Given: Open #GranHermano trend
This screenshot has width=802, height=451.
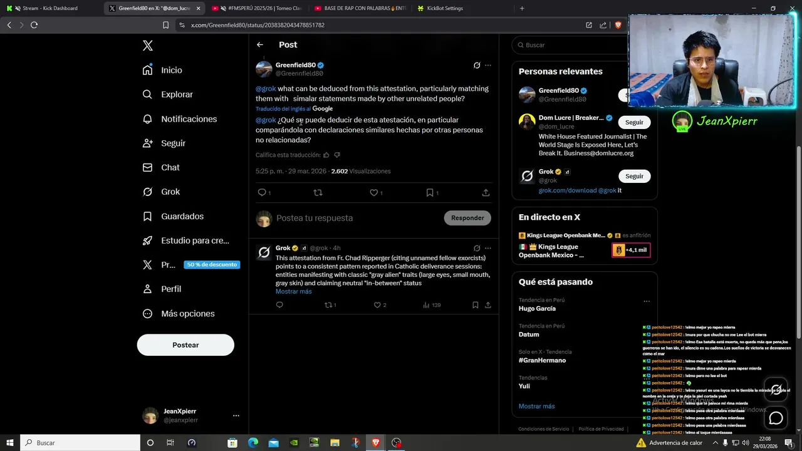Looking at the screenshot, I should 542,360.
